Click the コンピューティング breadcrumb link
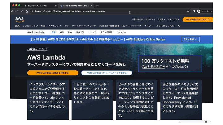The image size is (223, 125). (x=37, y=49)
